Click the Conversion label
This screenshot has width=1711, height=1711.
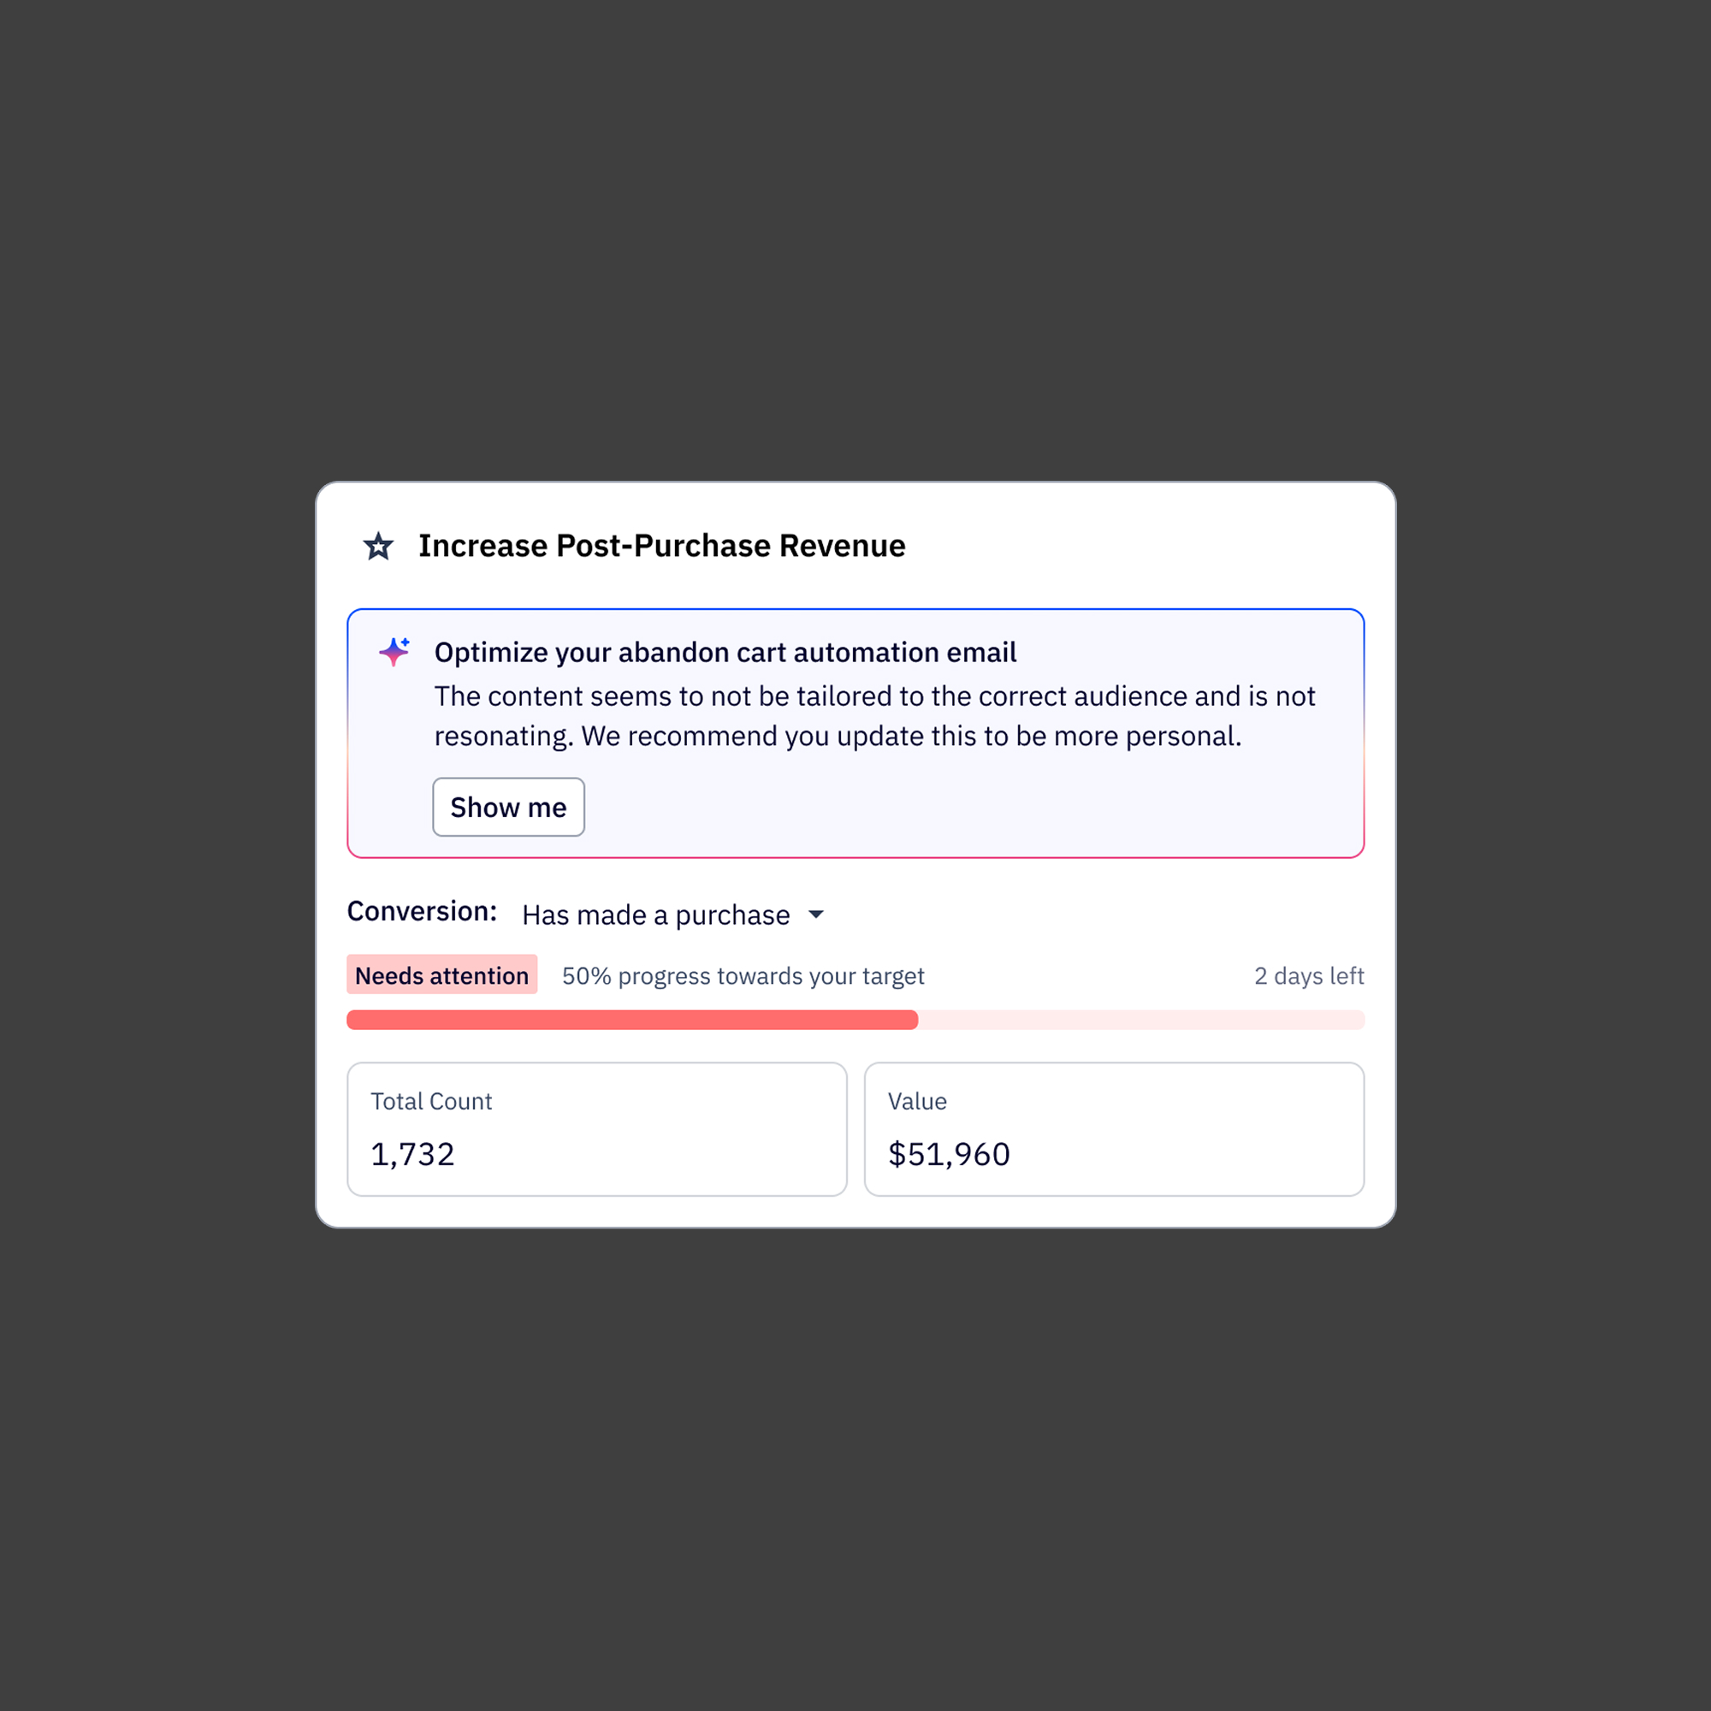422,911
